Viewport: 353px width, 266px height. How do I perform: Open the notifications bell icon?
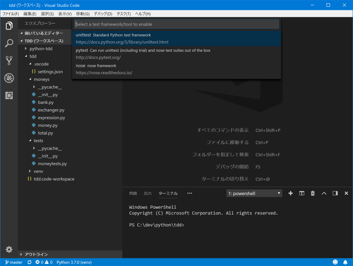pyautogui.click(x=345, y=262)
